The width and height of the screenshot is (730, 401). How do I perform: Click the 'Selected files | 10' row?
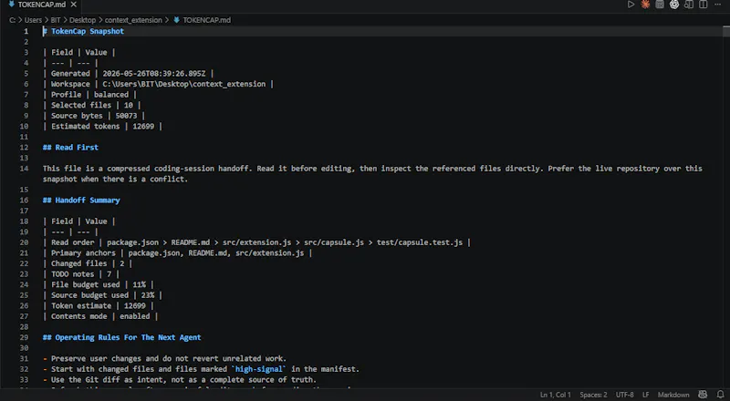coord(92,105)
